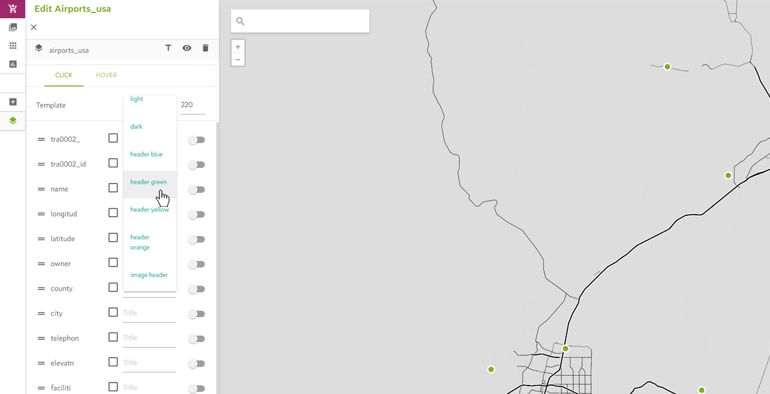The width and height of the screenshot is (770, 394).
Task: Grab the drag handle for longitud row
Action: (42, 214)
